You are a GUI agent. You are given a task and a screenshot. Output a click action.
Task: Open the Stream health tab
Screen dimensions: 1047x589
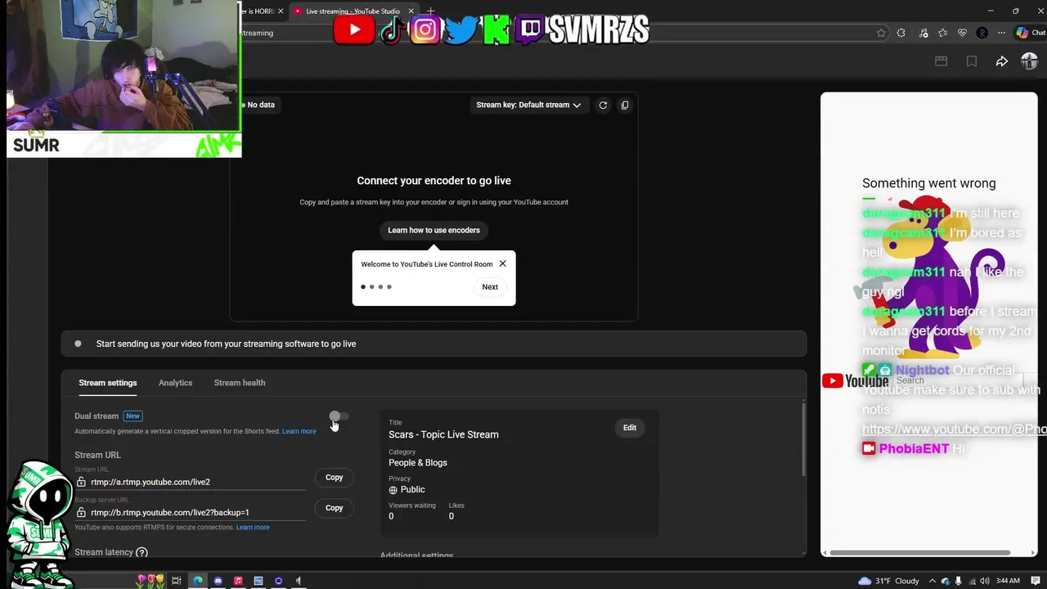coord(240,383)
